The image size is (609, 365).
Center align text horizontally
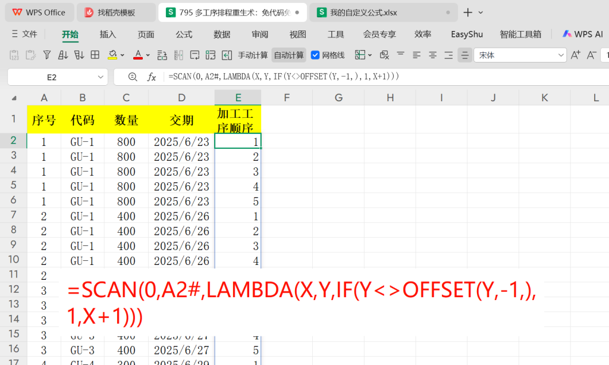click(x=433, y=55)
